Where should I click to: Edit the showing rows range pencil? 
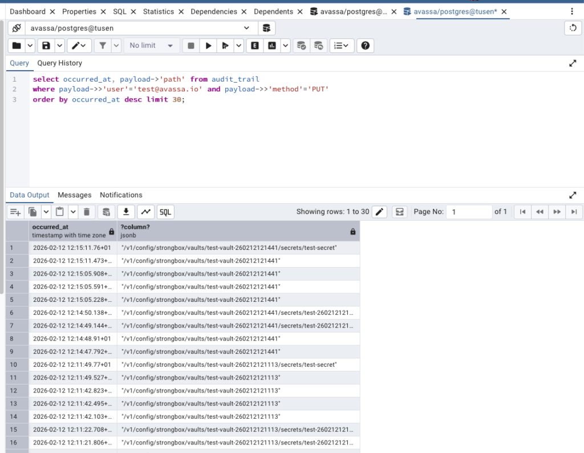tap(379, 212)
